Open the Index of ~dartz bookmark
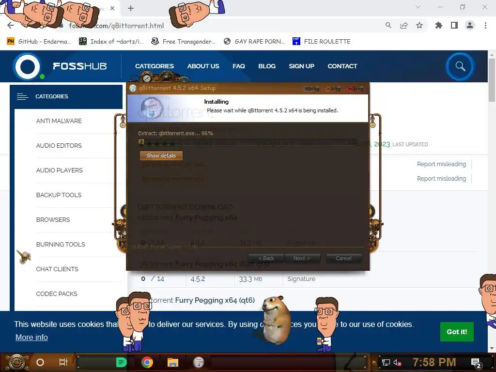The image size is (496, 372). 111,42
